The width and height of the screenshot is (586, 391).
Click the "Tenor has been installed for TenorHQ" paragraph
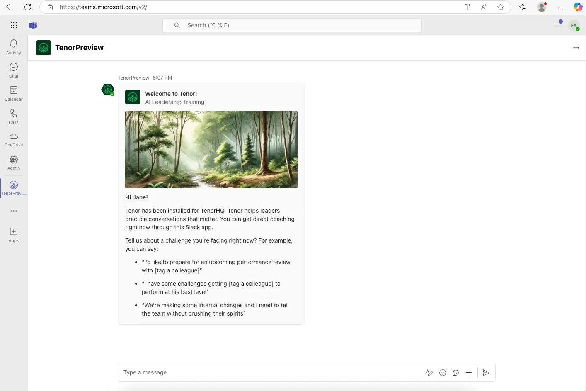210,219
